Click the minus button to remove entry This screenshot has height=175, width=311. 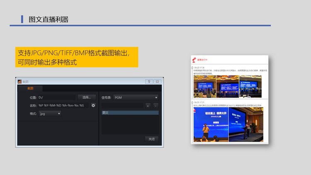155,106
